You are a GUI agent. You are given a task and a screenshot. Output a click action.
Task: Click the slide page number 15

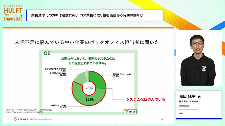(x=161, y=120)
